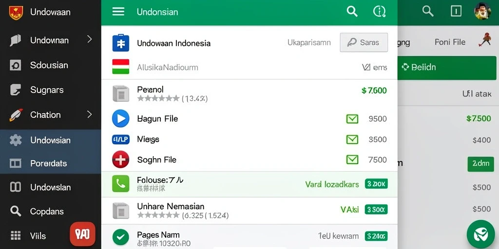This screenshot has height=249, width=499.
Task: Click the blue badge icon beside Miegs
Action: tap(121, 139)
